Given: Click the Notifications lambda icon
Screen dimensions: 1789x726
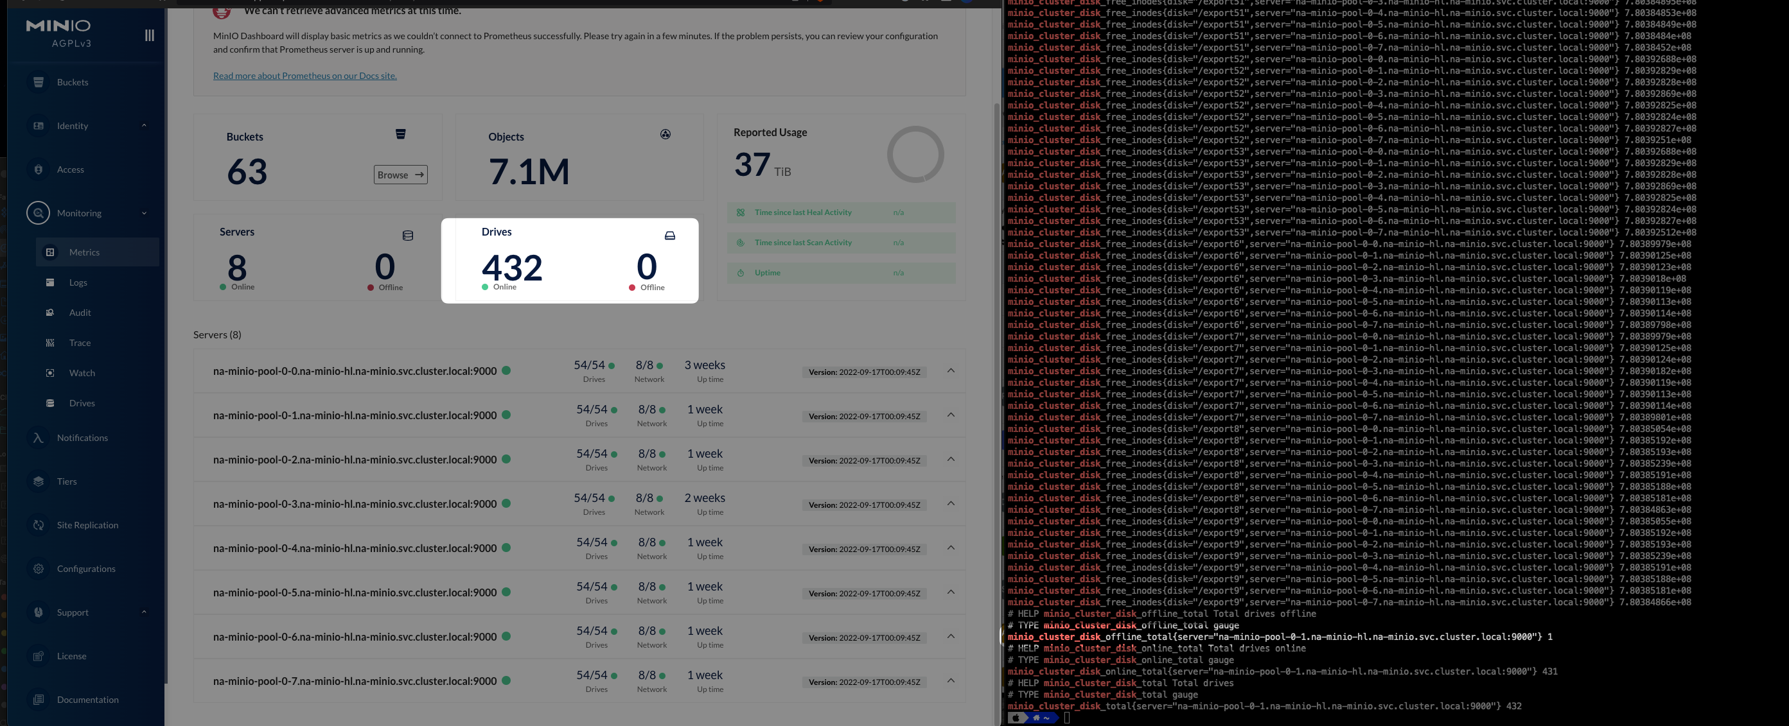Looking at the screenshot, I should [38, 438].
